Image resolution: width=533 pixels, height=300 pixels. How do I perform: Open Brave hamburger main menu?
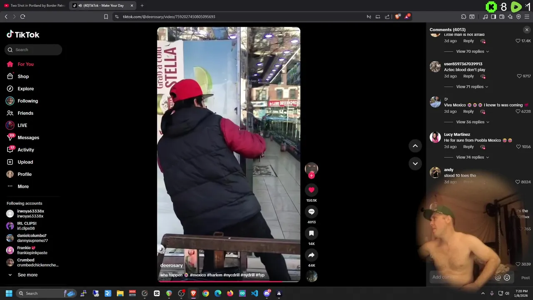tap(527, 17)
